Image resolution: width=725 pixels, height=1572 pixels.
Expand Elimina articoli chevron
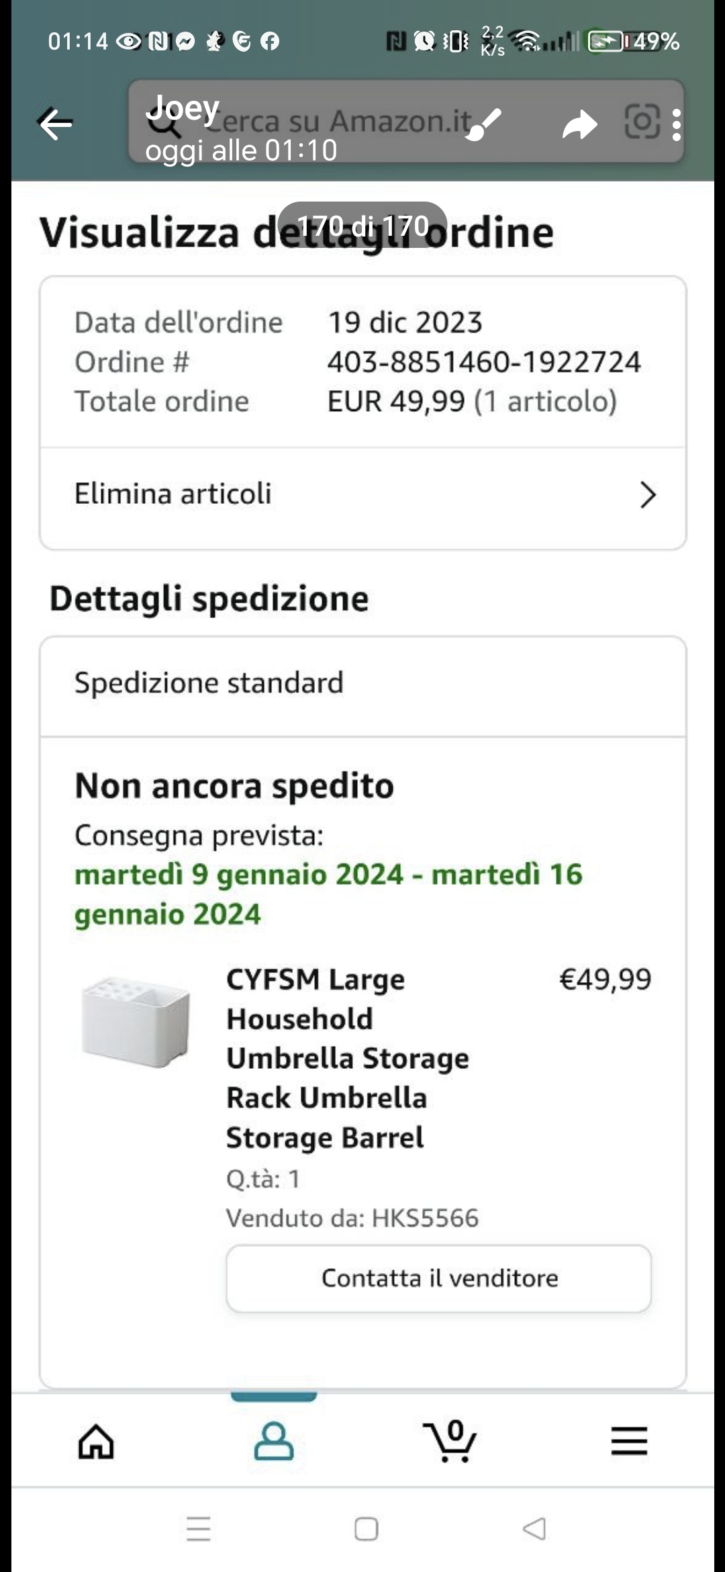647,495
